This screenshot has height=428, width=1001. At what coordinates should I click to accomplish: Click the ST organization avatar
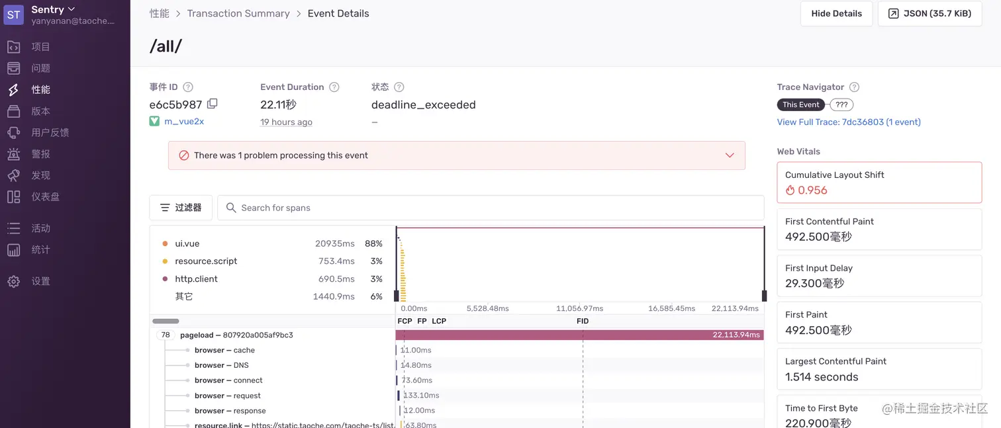tap(14, 15)
